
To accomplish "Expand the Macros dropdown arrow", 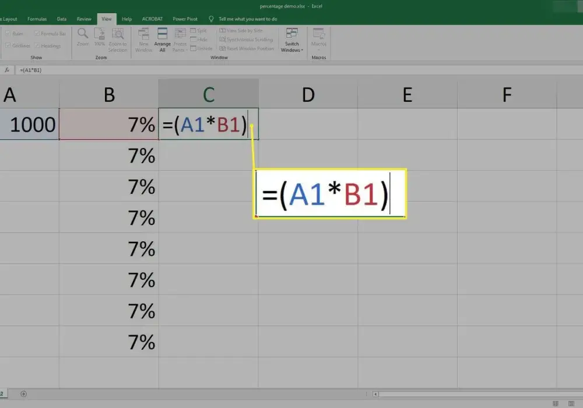I will coord(319,50).
